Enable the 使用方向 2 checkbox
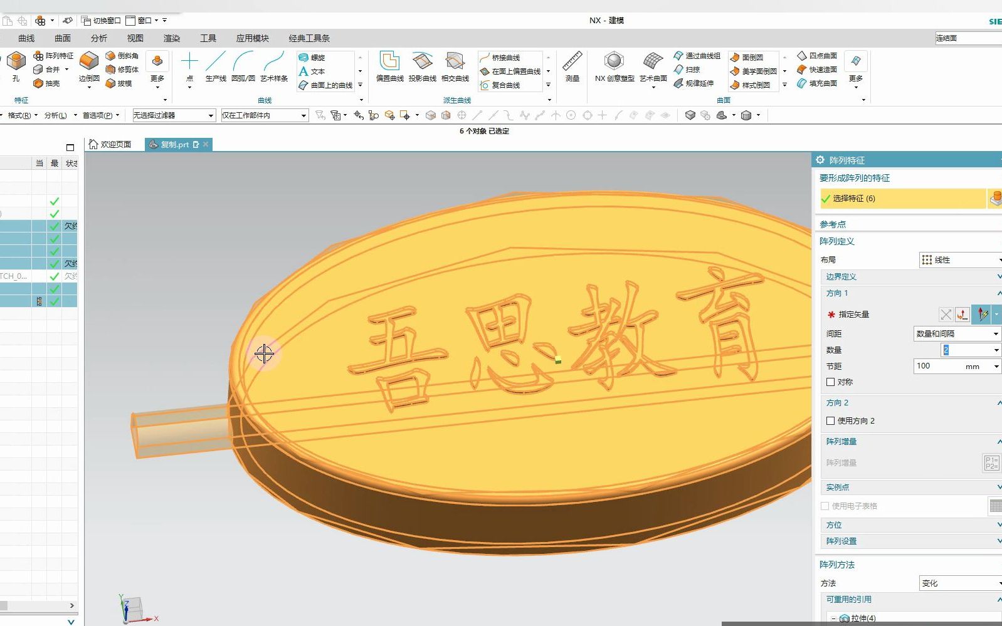 pos(830,420)
